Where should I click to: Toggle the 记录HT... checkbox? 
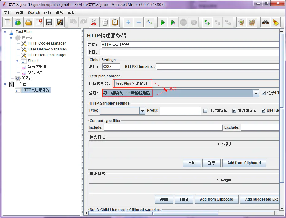tap(264, 93)
